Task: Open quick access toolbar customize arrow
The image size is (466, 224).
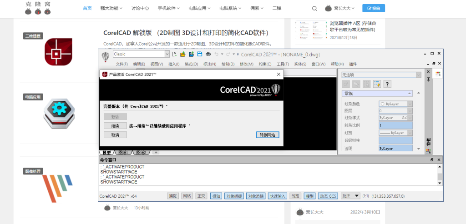Action: [238, 54]
